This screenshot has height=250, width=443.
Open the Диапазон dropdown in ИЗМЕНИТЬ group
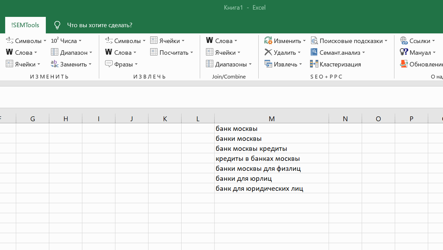pyautogui.click(x=91, y=53)
